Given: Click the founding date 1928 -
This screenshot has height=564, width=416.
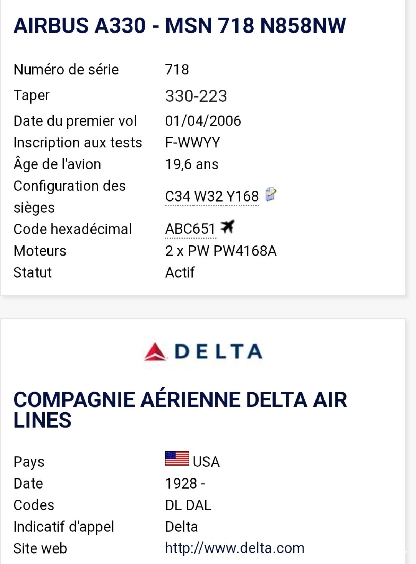Looking at the screenshot, I should click(185, 483).
